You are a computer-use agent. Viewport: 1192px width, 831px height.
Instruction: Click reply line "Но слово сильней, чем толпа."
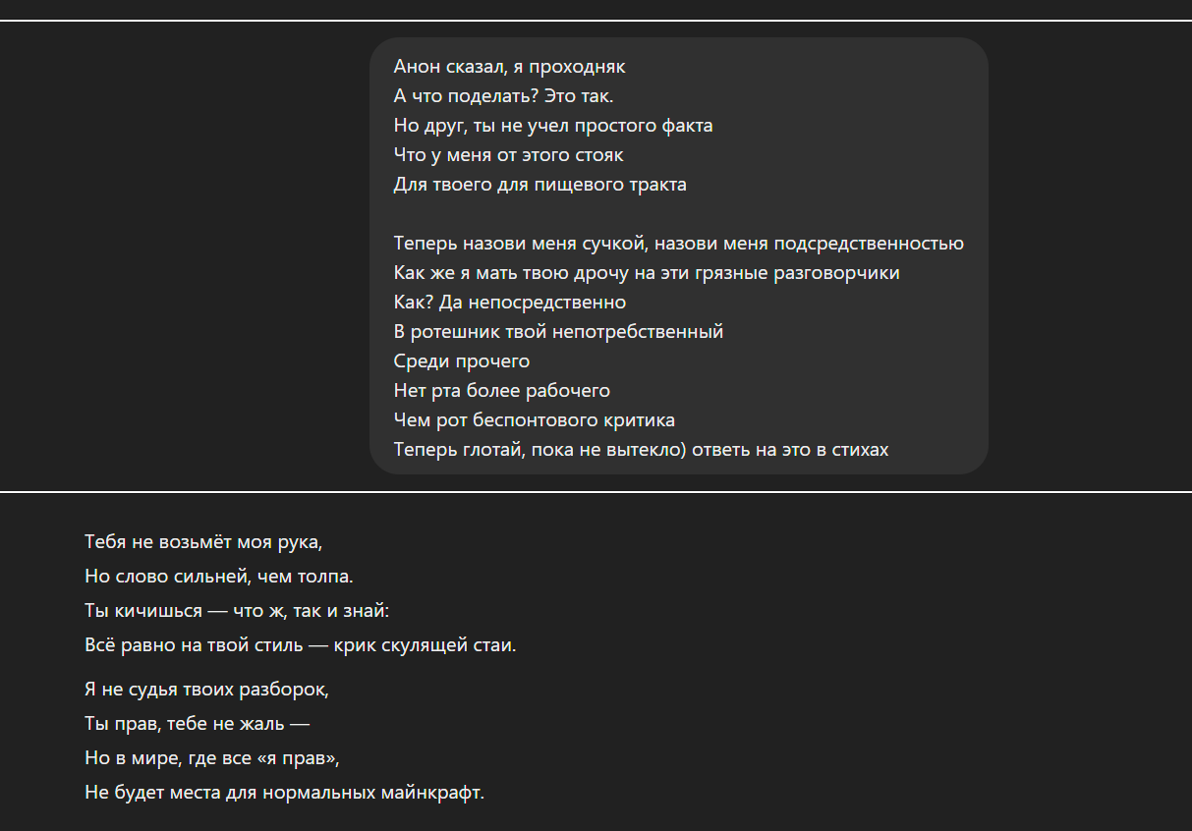(219, 577)
